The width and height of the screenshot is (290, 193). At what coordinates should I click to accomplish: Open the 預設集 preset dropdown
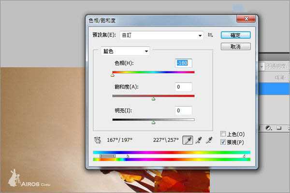pos(161,35)
